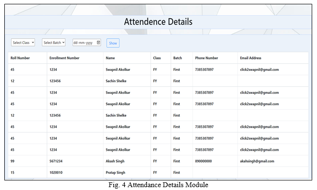This screenshot has height=190, width=317.
Task: Select the name Pratap Singh
Action: point(115,173)
